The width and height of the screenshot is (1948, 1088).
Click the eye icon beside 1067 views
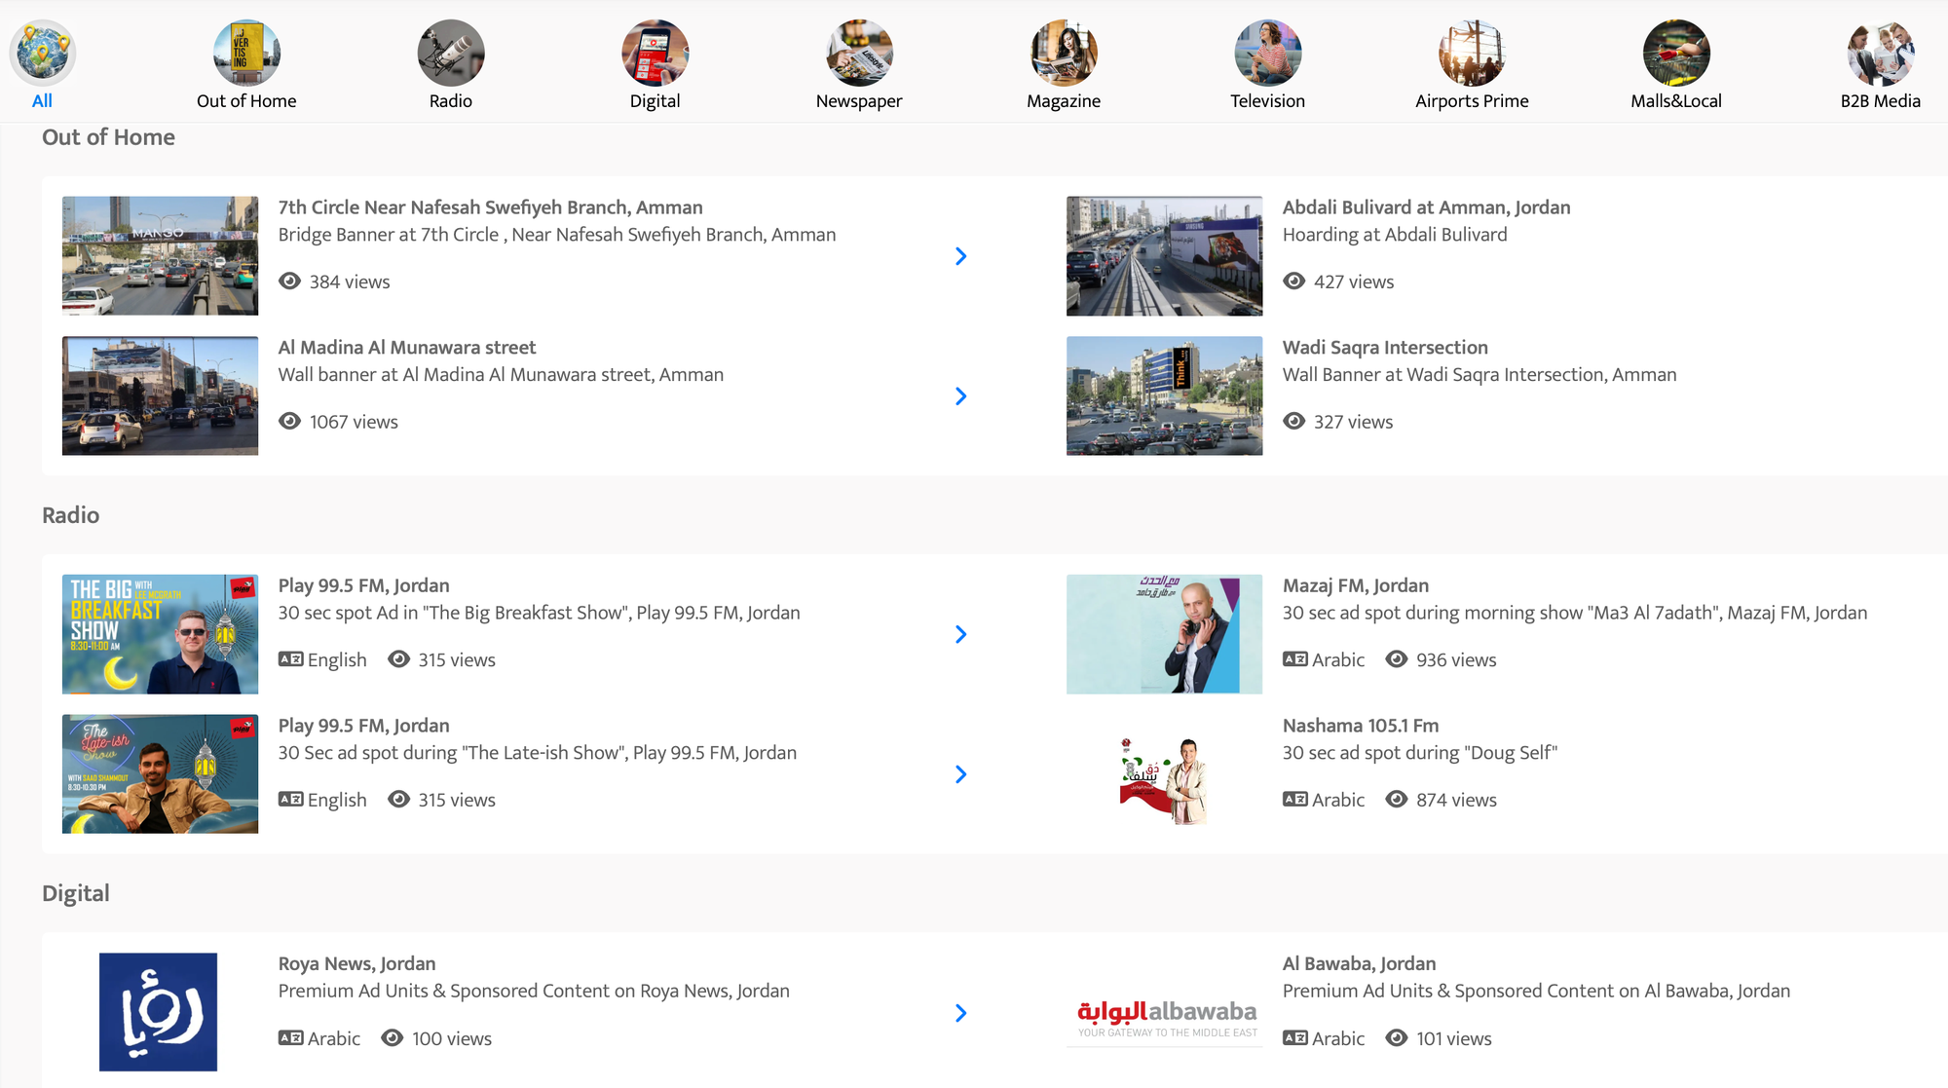(x=290, y=422)
